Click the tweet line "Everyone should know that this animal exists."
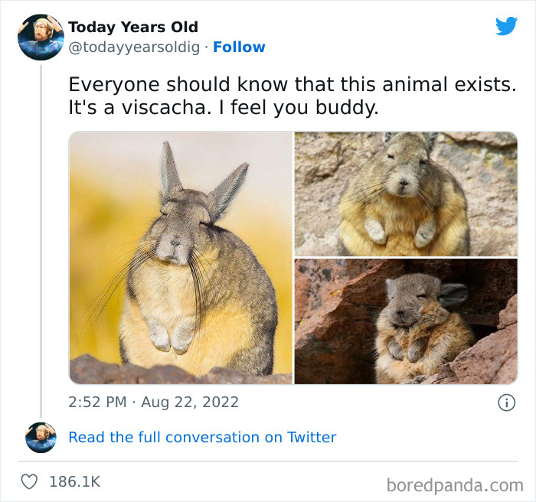 (x=293, y=84)
